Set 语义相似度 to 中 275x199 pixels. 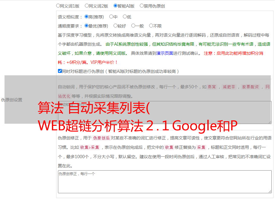tap(111, 17)
